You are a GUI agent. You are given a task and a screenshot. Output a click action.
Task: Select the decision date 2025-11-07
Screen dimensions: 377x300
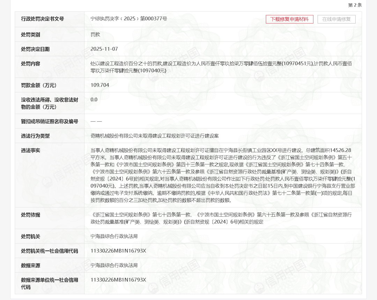tap(104, 49)
